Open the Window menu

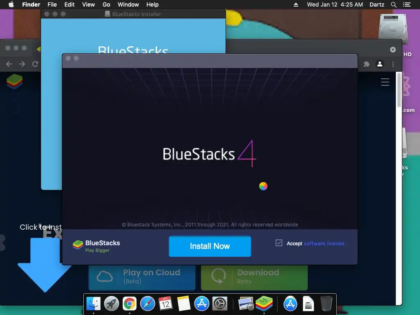(x=128, y=5)
